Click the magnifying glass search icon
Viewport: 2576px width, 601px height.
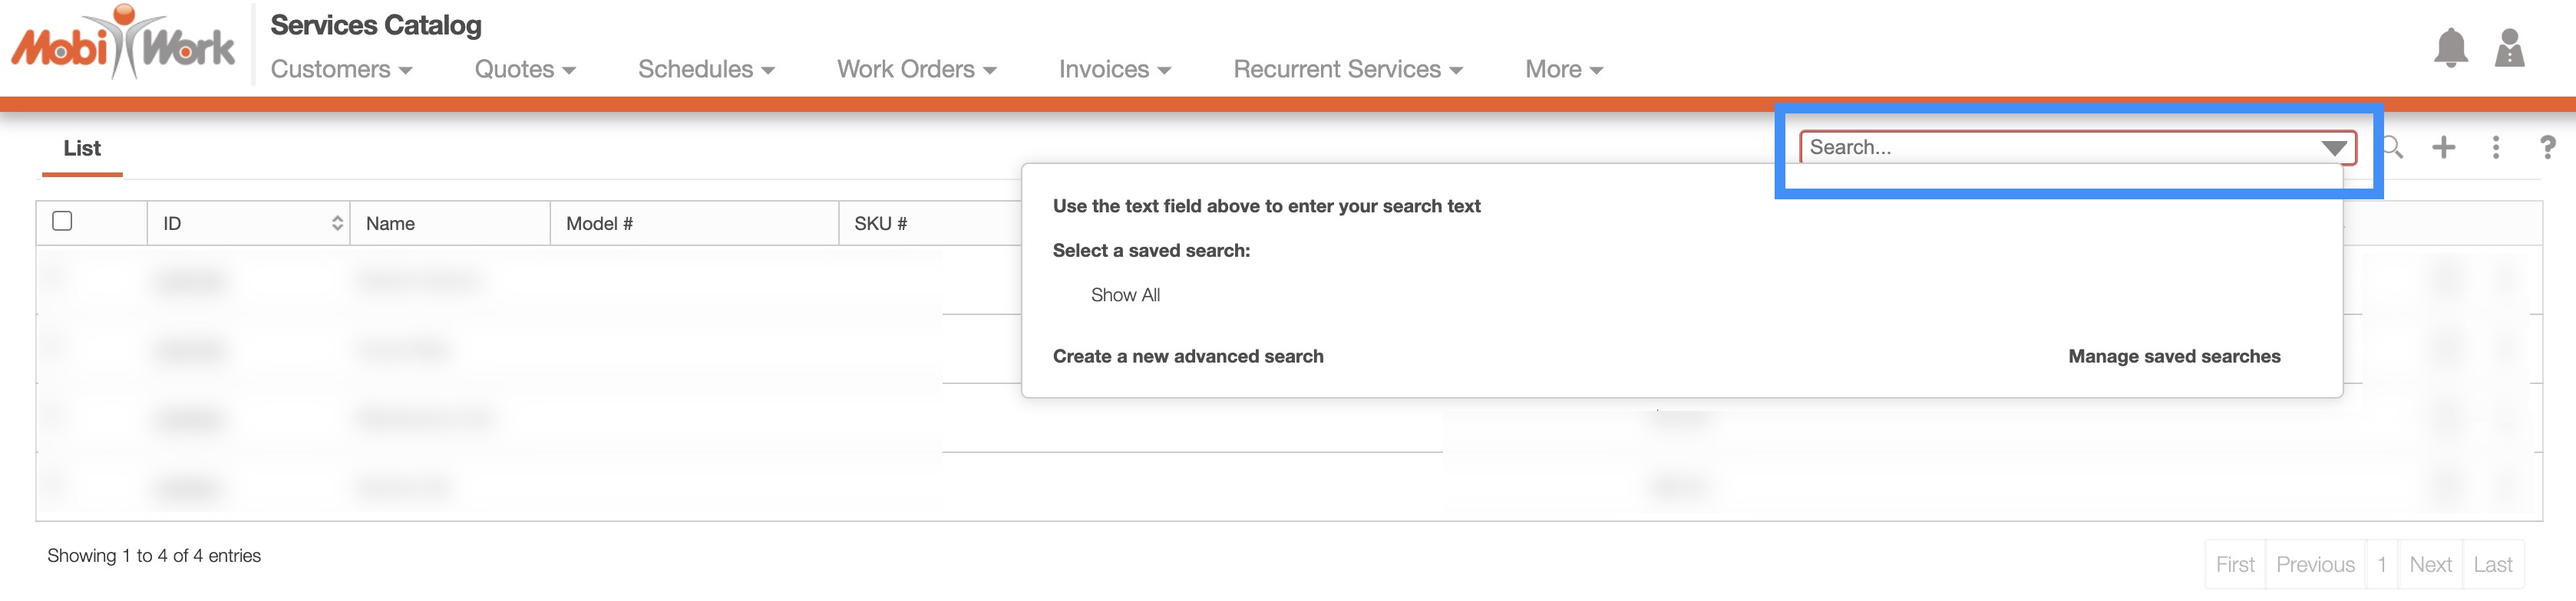2392,148
